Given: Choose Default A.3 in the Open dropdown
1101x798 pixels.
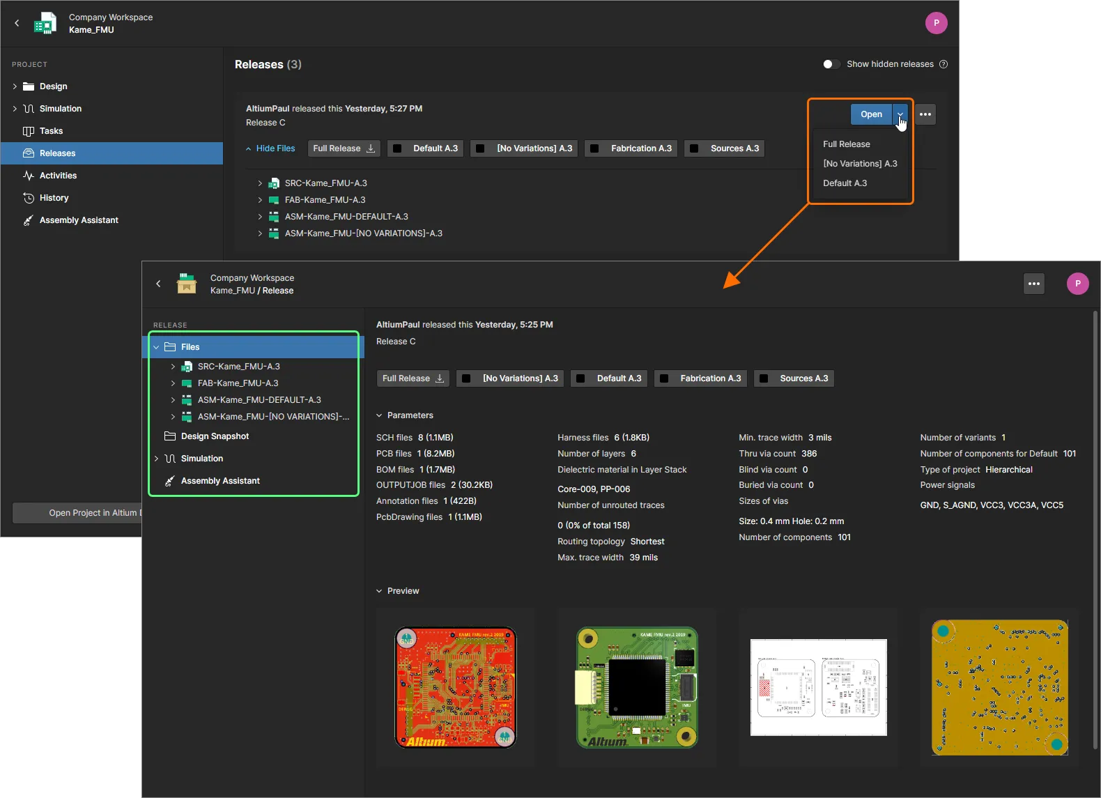Looking at the screenshot, I should (x=845, y=183).
